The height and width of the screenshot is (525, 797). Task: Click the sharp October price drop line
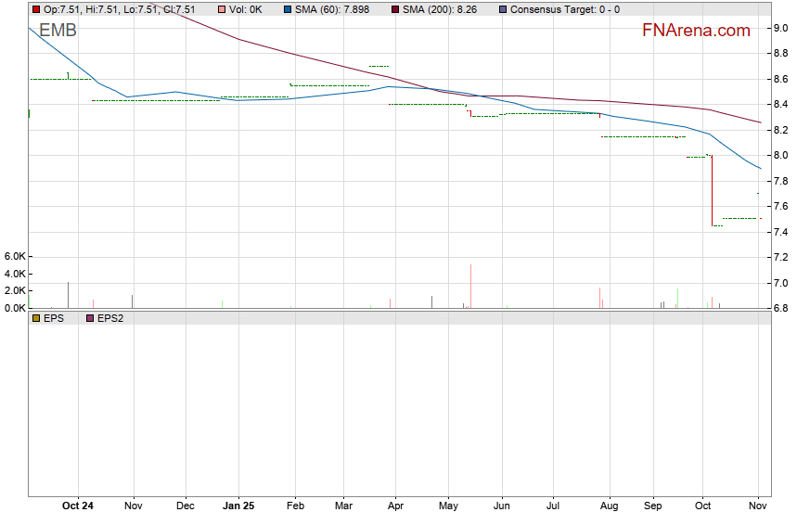coord(712,190)
